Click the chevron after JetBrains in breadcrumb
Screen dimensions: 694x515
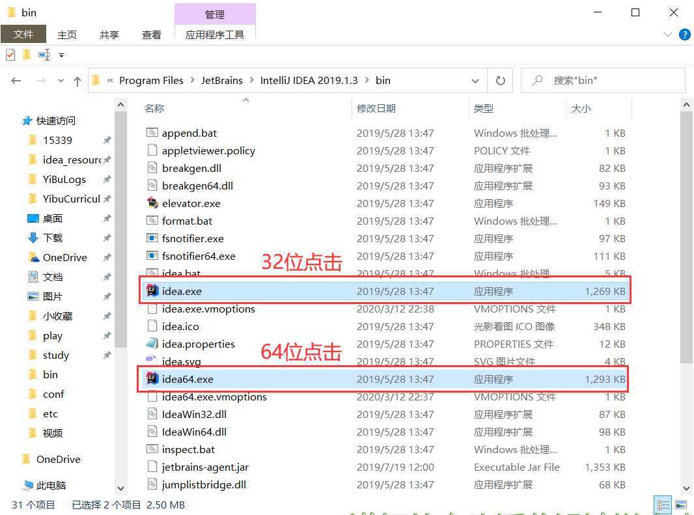point(251,80)
